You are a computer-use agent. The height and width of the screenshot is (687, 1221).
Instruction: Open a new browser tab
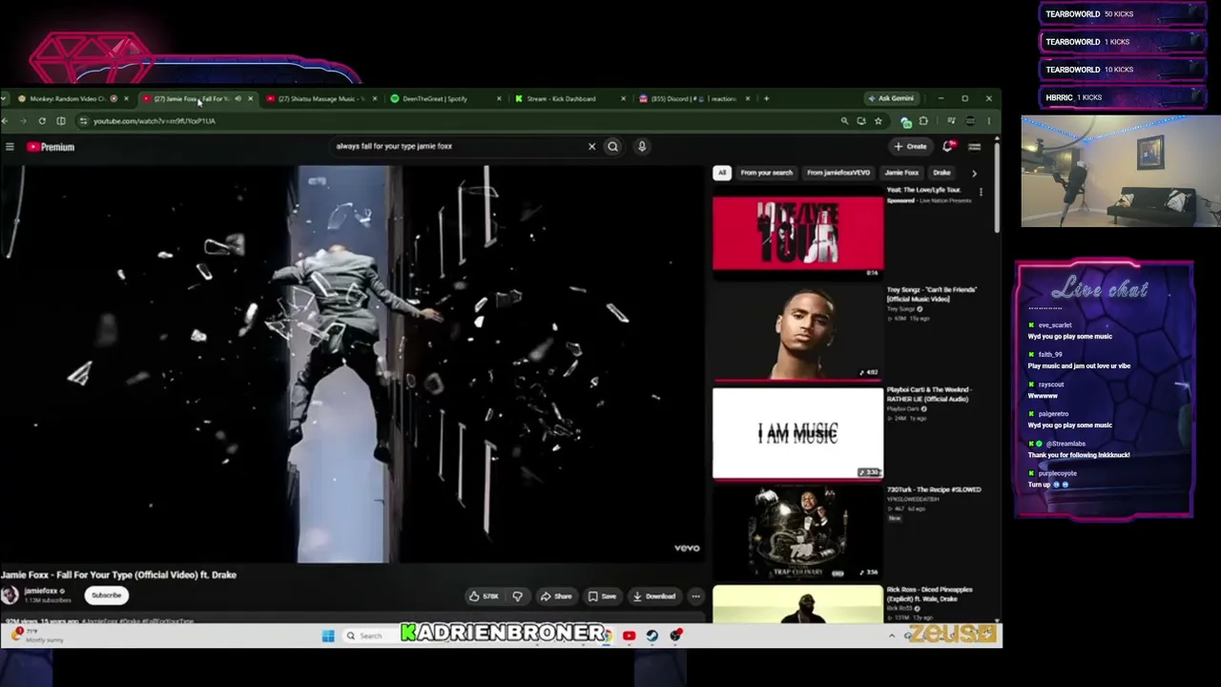(766, 98)
